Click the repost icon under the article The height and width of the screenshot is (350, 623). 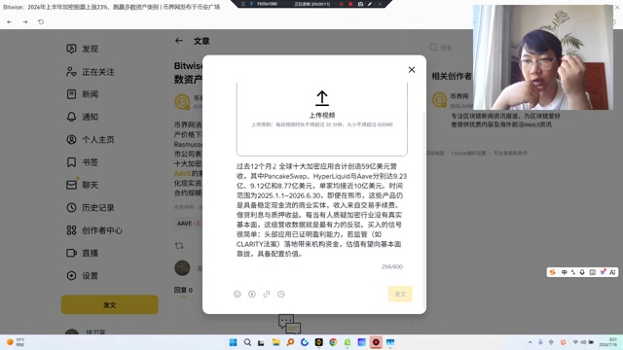tap(179, 246)
